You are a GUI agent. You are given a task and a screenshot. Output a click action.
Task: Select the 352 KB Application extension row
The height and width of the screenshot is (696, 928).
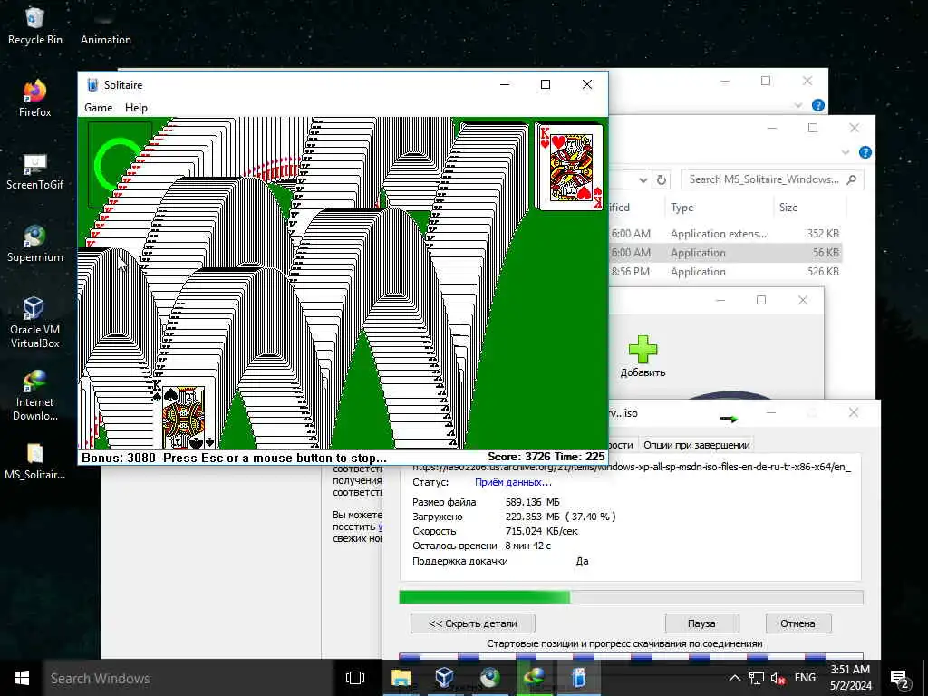click(726, 233)
